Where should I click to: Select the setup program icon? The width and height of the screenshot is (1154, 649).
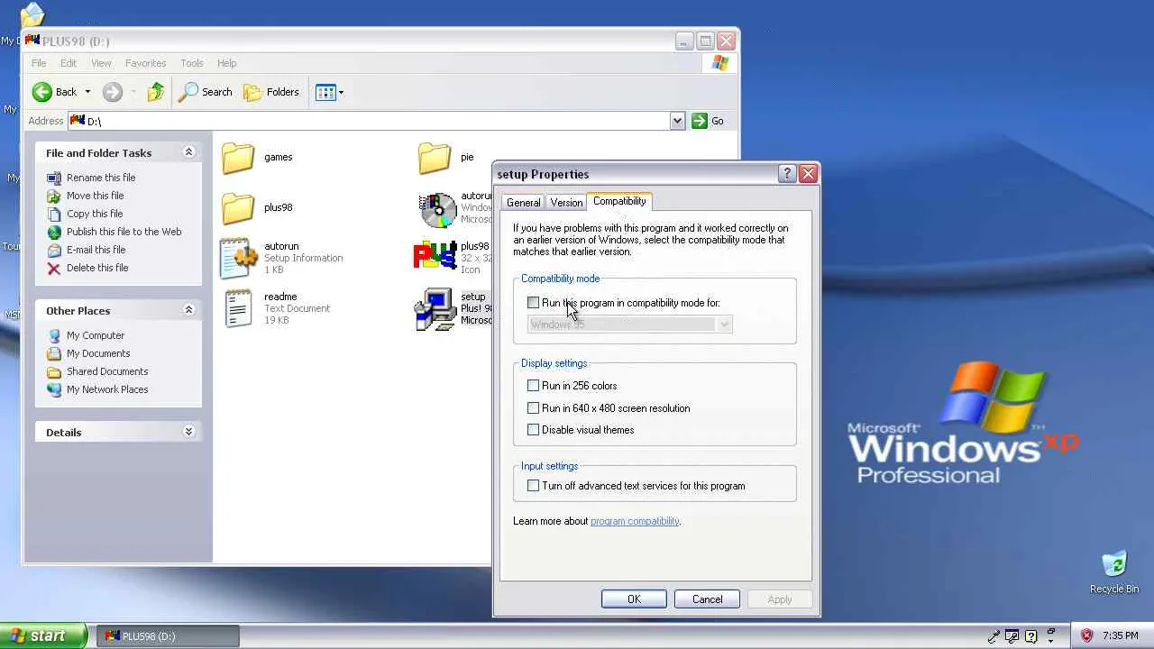click(x=435, y=309)
